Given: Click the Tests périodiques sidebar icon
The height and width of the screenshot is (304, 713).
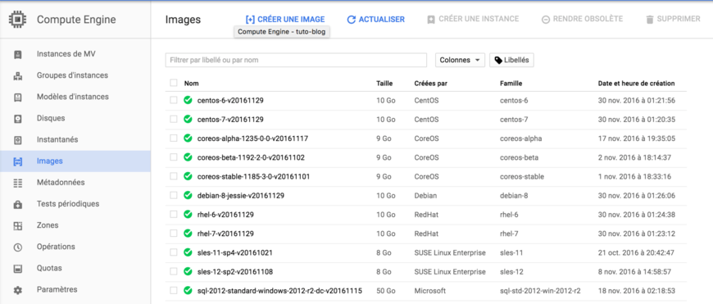Looking at the screenshot, I should [x=18, y=205].
